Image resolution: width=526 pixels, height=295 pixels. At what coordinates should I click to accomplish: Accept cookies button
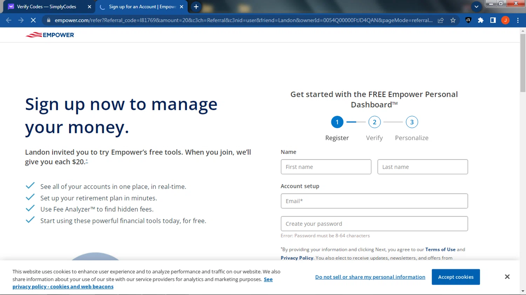456,277
